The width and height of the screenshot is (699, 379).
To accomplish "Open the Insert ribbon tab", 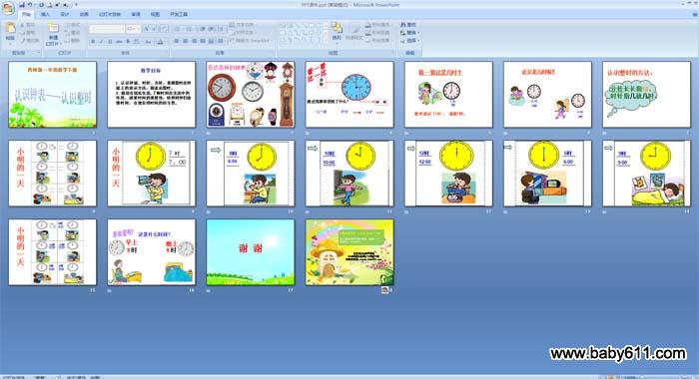I will point(45,14).
